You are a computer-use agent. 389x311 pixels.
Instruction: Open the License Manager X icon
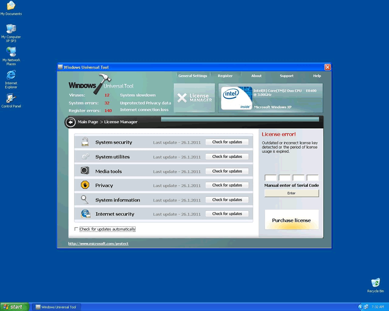(182, 98)
